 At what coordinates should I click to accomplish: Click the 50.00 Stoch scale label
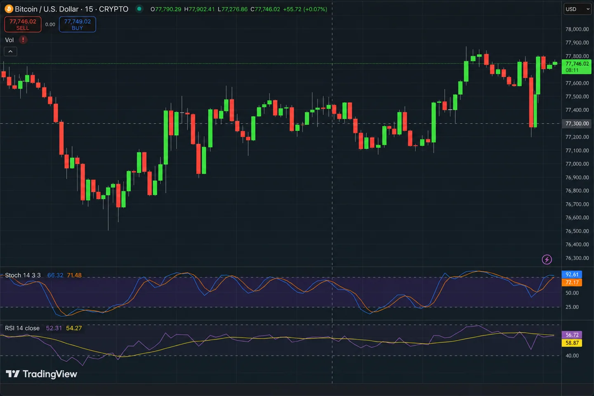point(572,293)
